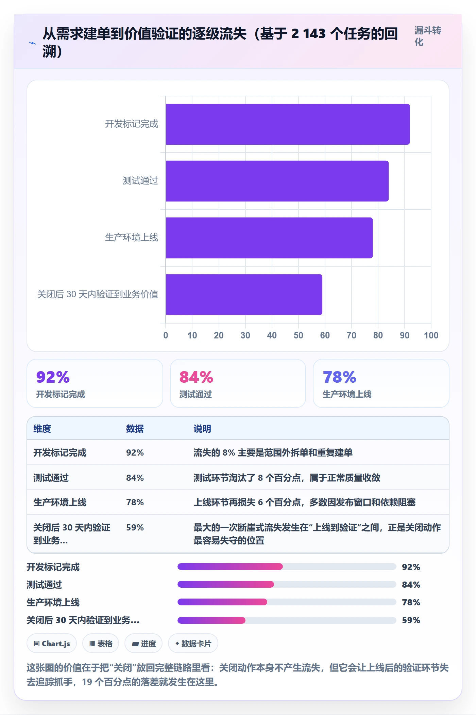Click the text 上线环节再损失 6 个百分点
Screen dimensions: 476x715
pos(247,502)
